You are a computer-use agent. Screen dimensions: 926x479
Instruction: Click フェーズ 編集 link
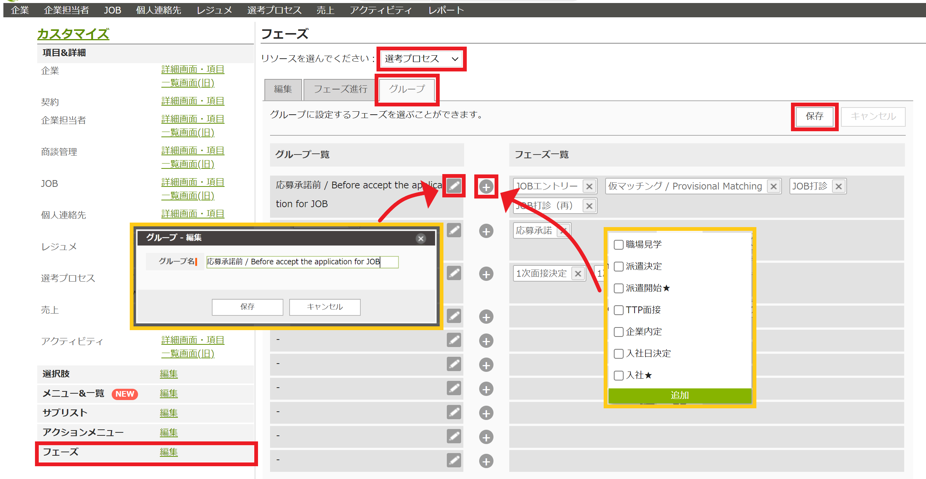point(169,452)
